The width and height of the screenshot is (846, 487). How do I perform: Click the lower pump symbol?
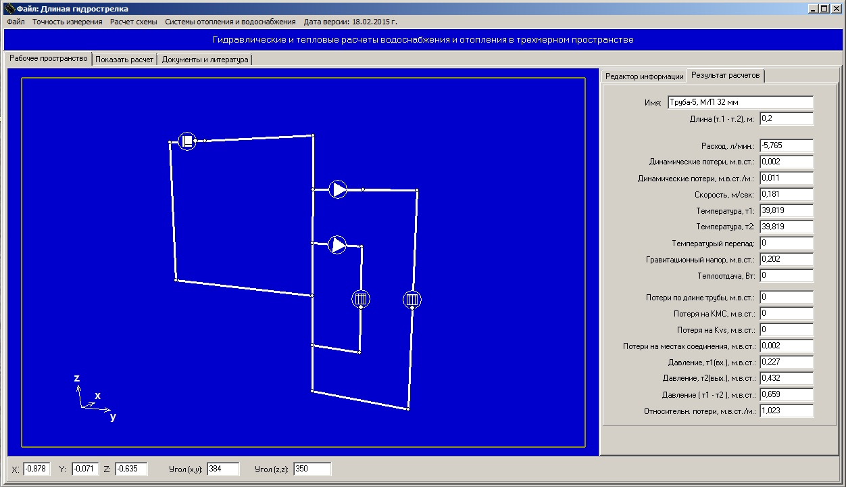tap(337, 244)
